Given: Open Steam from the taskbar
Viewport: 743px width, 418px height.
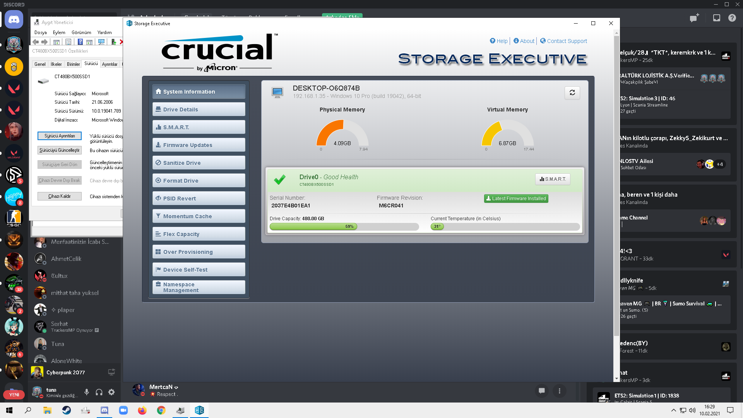Looking at the screenshot, I should point(67,410).
